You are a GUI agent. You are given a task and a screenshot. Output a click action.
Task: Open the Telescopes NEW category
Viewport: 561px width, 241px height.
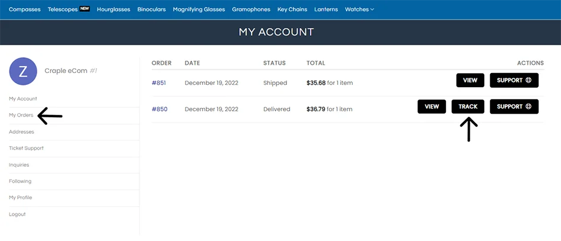(69, 9)
